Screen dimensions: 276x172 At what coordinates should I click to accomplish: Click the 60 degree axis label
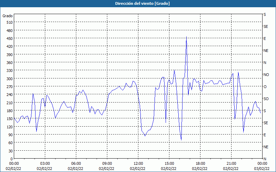11,143
